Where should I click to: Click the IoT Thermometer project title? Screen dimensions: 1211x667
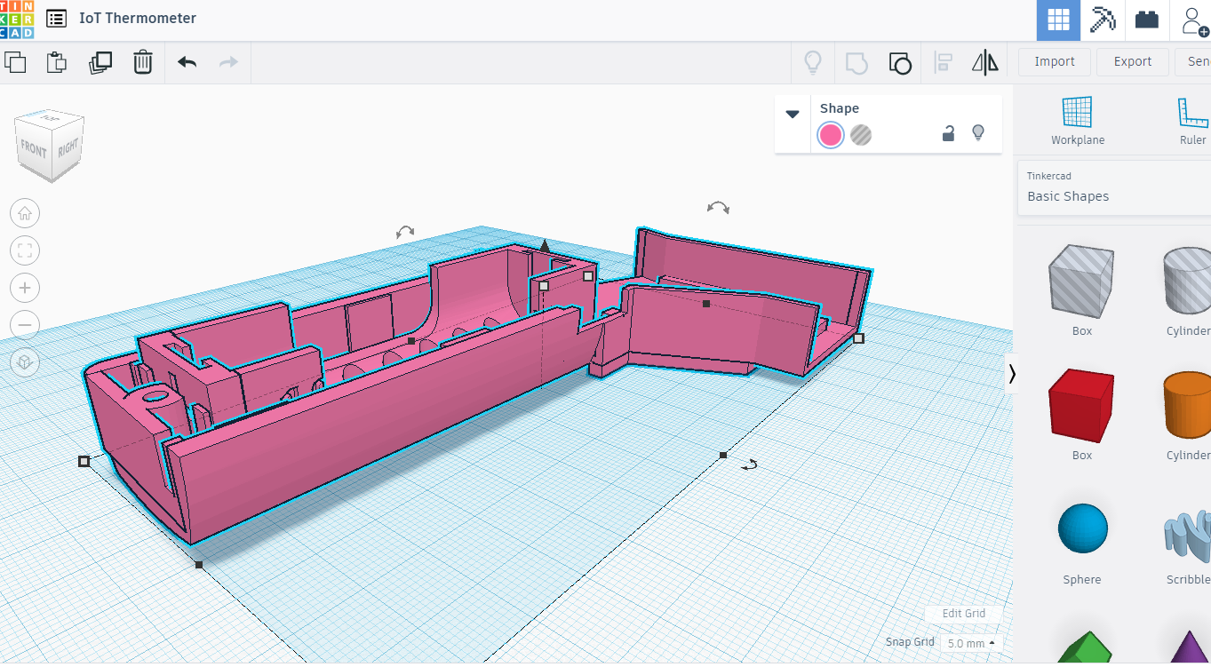click(x=138, y=19)
